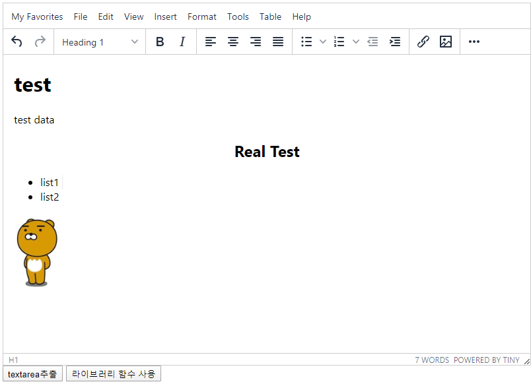Align text to the left
531x386 pixels.
pos(210,42)
